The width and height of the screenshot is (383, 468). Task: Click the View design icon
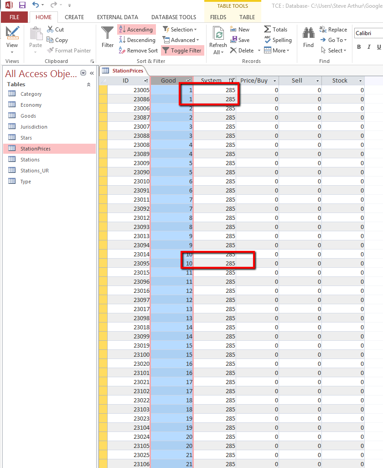click(x=12, y=33)
